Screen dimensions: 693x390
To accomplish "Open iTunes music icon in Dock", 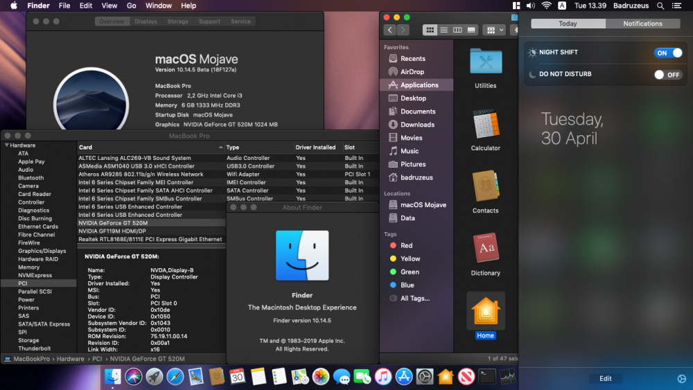I will tap(383, 376).
